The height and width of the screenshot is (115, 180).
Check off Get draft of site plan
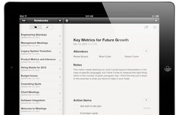pos(76,107)
